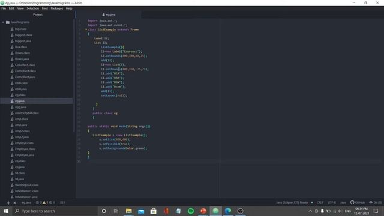Open OBS Studio from the taskbar
This screenshot has width=384, height=216.
click(240, 211)
